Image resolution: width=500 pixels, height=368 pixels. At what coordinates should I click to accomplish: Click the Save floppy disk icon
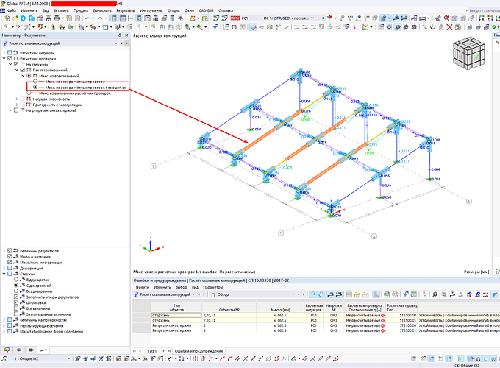[x=49, y=18]
